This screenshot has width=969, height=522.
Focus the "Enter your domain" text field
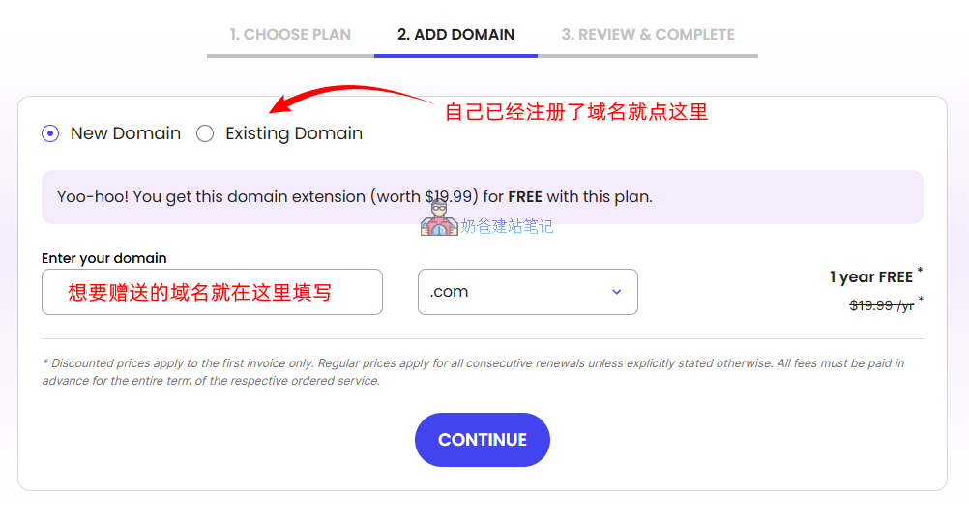click(x=212, y=292)
